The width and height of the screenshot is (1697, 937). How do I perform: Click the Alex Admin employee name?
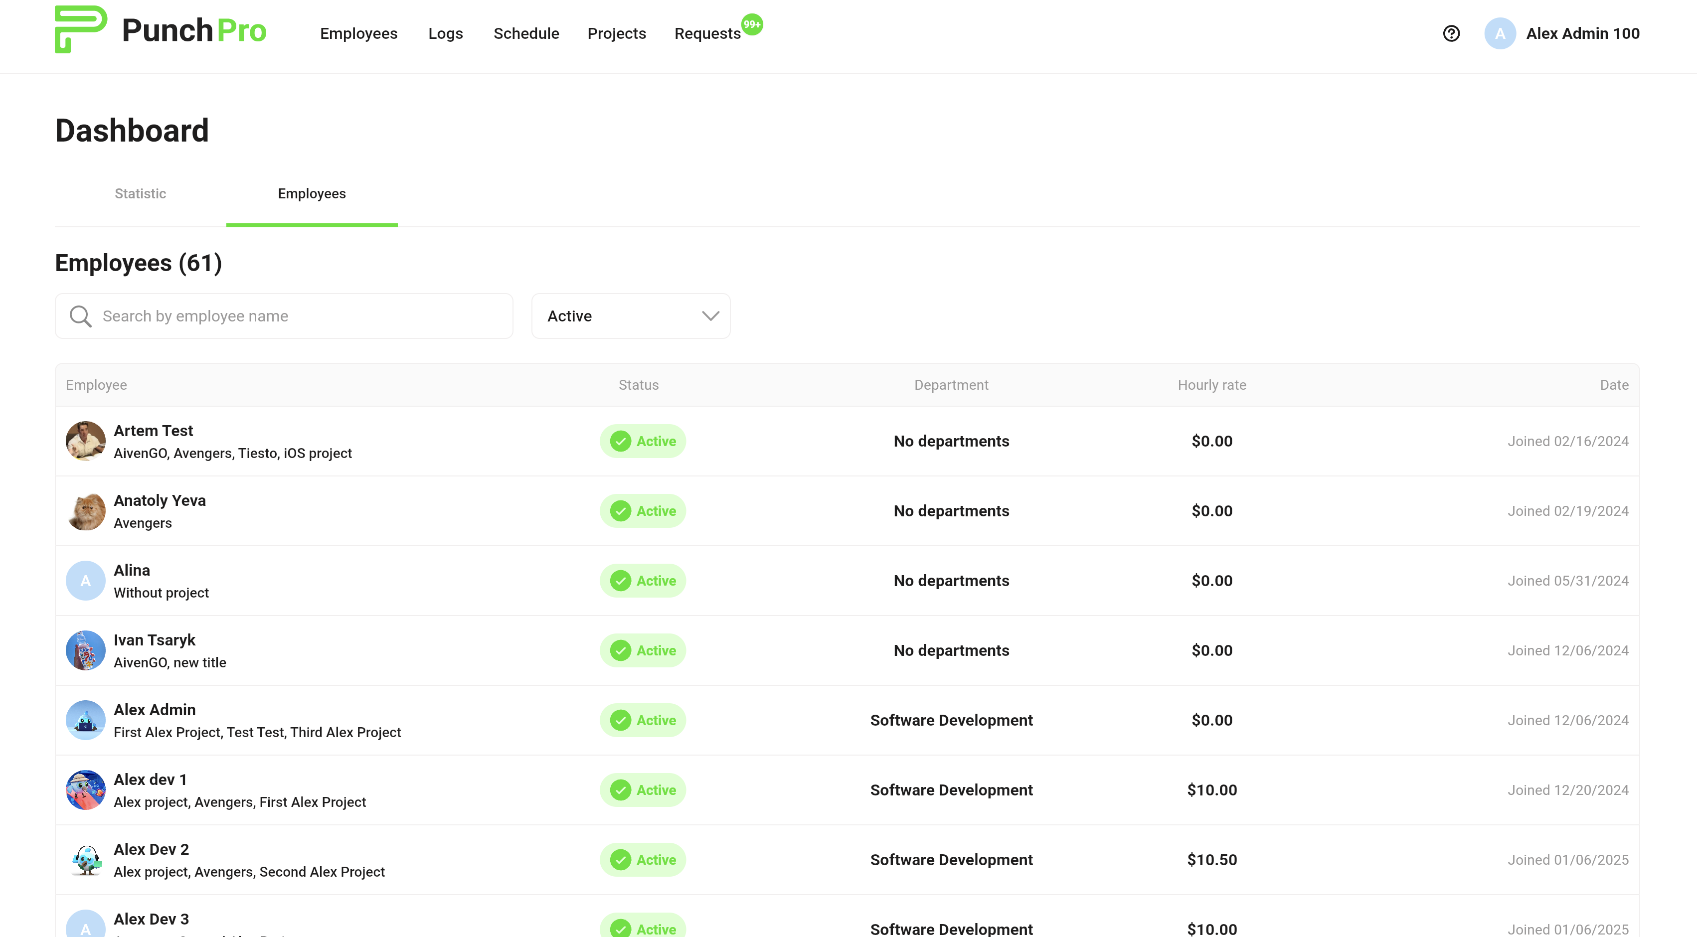(x=155, y=709)
